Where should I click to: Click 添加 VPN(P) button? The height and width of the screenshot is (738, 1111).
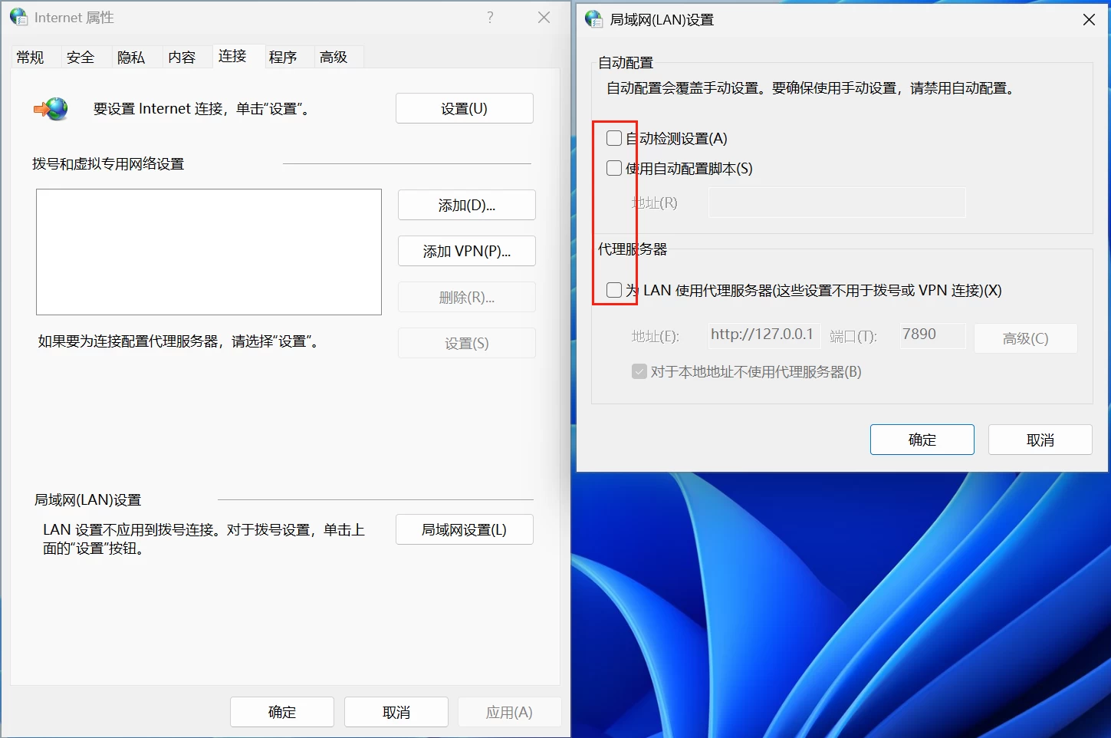point(466,251)
